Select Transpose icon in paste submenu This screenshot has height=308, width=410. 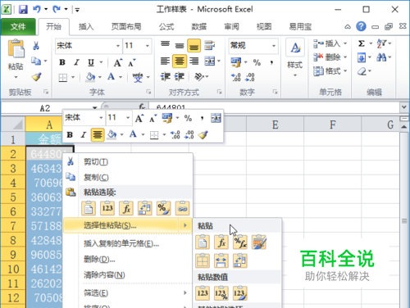pos(240,260)
